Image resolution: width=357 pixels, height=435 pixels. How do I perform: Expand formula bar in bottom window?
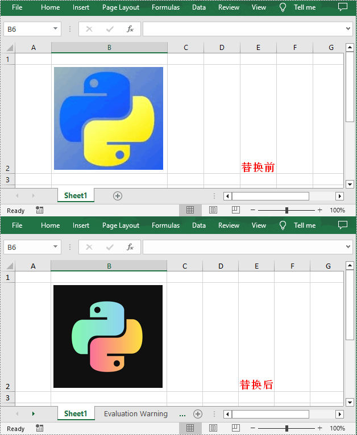tap(348, 246)
